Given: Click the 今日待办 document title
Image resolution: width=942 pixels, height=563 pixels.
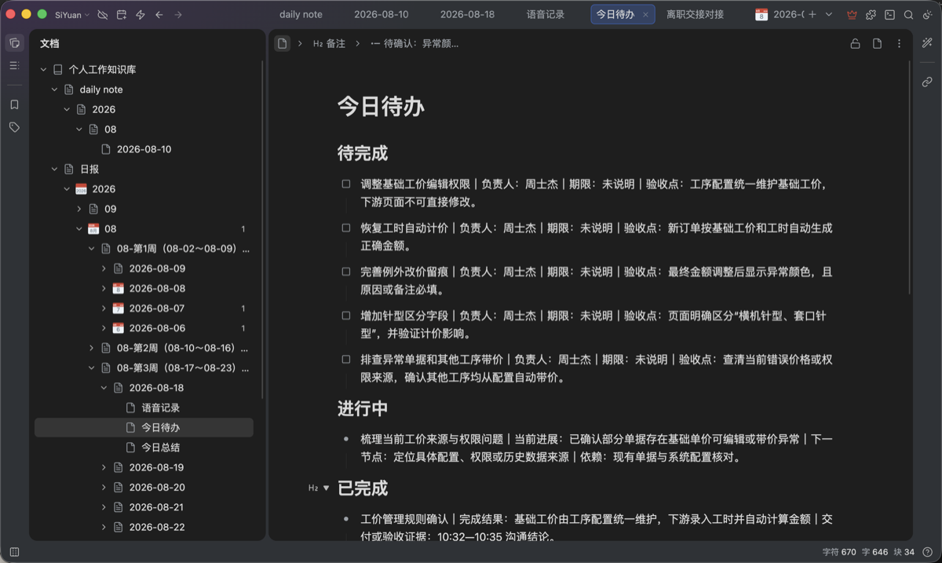Looking at the screenshot, I should tap(381, 107).
